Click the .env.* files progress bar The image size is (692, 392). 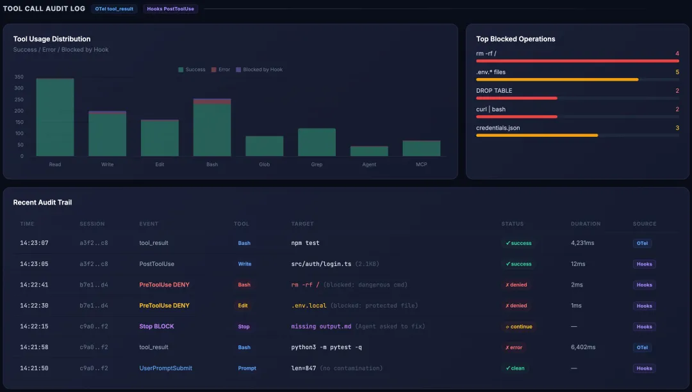click(x=577, y=80)
